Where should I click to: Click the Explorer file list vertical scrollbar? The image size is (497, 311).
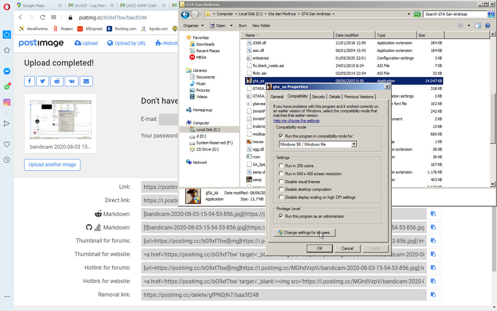click(x=493, y=109)
